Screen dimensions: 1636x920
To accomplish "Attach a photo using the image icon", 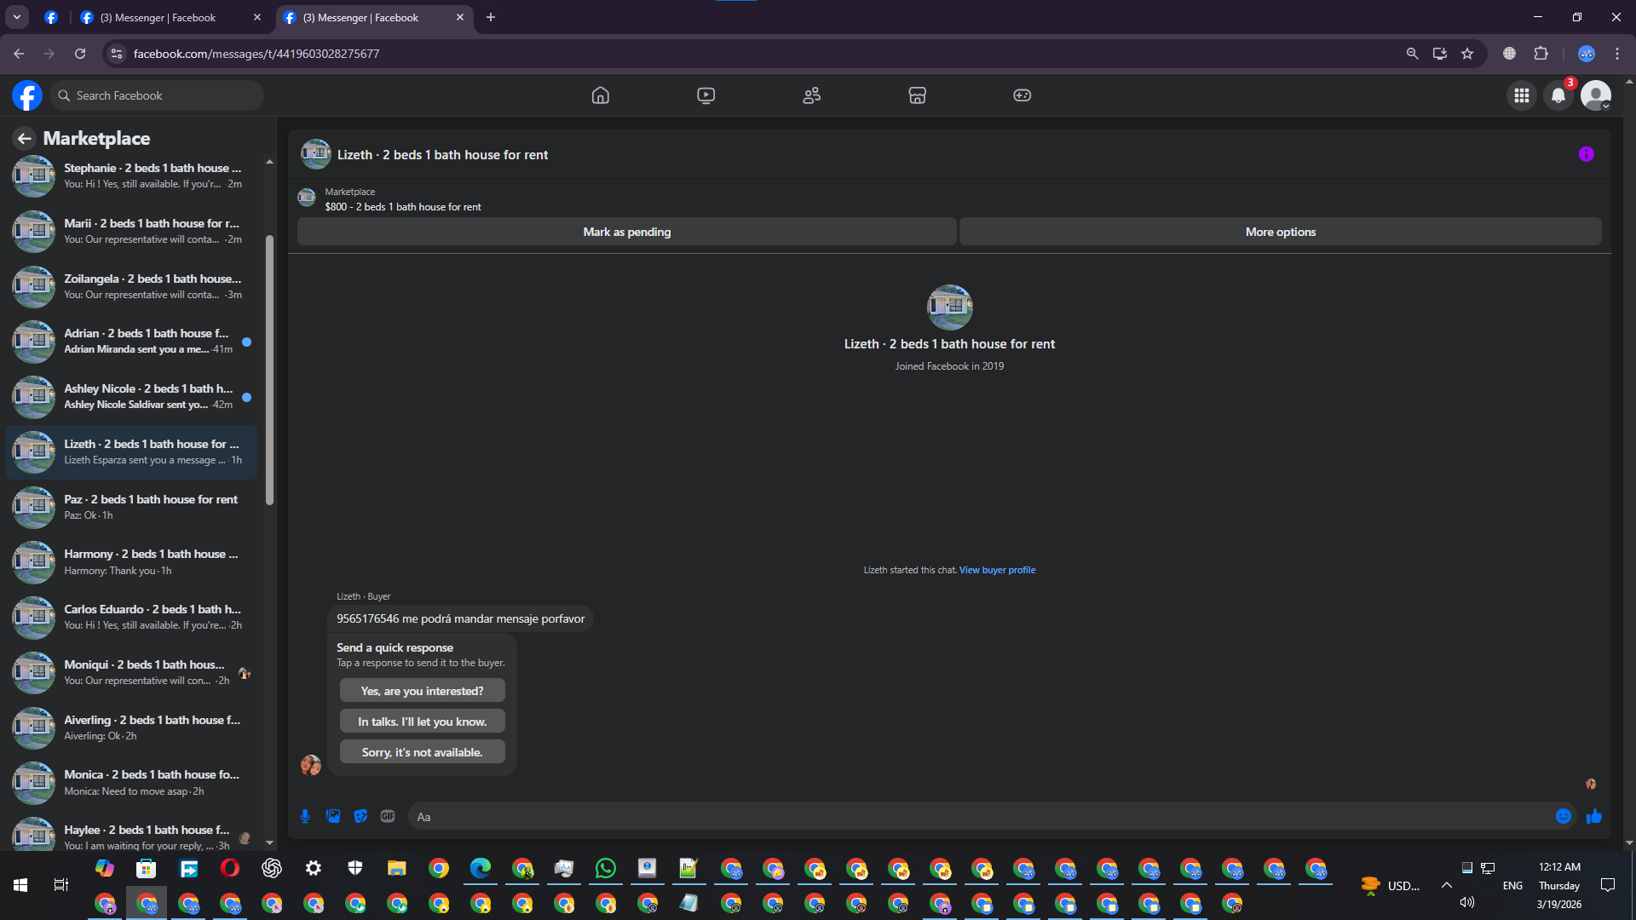I will [x=333, y=816].
